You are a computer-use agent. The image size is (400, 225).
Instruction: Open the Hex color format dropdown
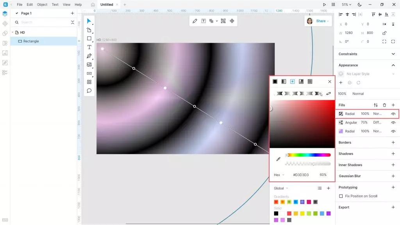(279, 175)
